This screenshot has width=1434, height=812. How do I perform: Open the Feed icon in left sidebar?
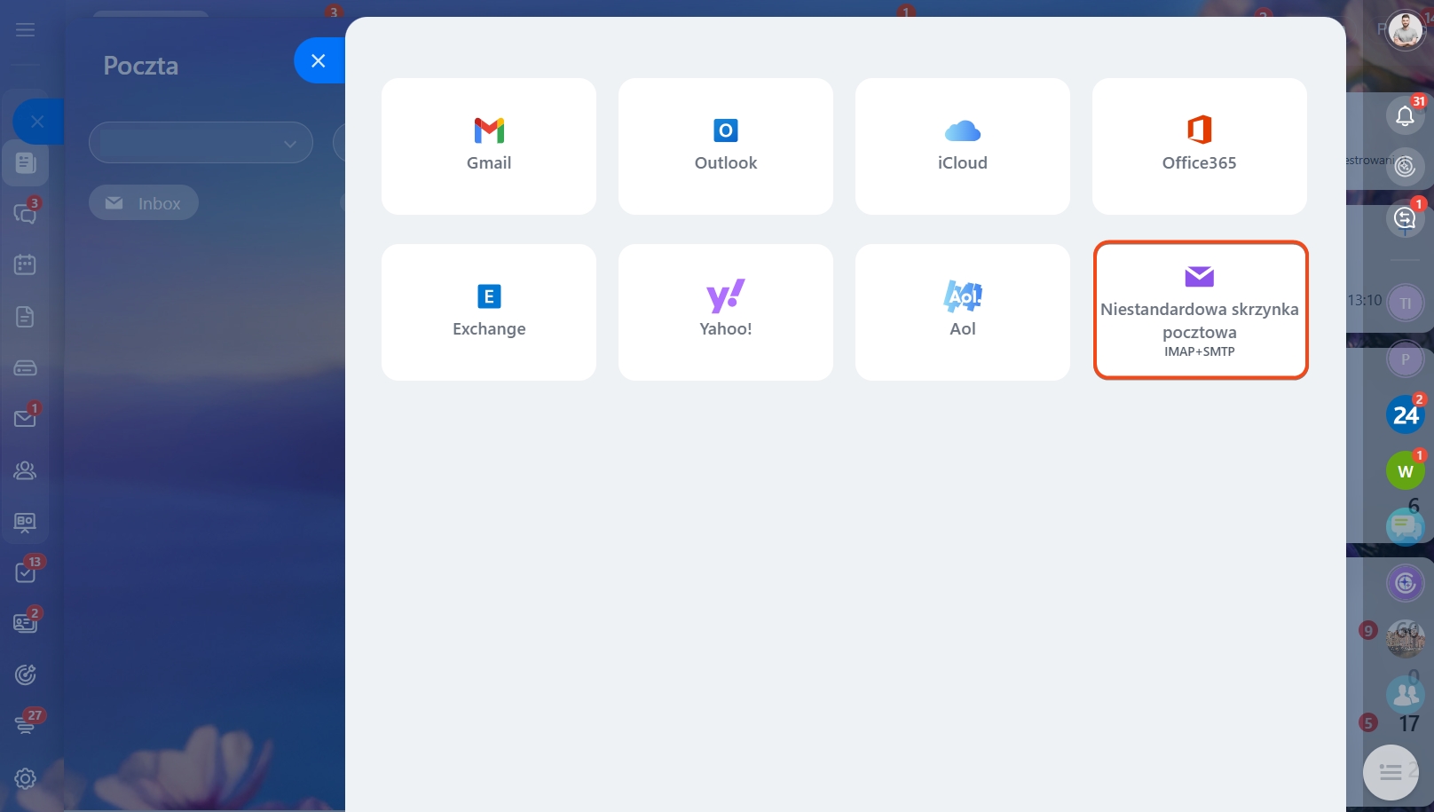25,162
